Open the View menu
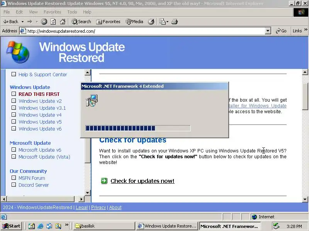The height and width of the screenshot is (231, 309). [33, 12]
